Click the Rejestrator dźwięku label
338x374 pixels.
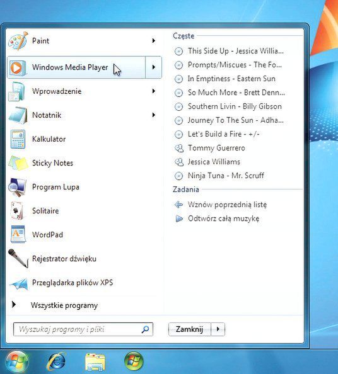pos(64,259)
